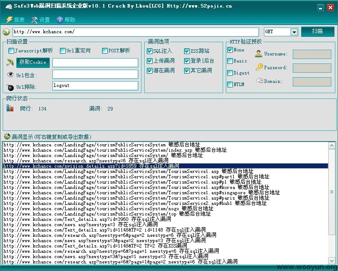
Task: Click the target URL input field
Action: [x=136, y=32]
